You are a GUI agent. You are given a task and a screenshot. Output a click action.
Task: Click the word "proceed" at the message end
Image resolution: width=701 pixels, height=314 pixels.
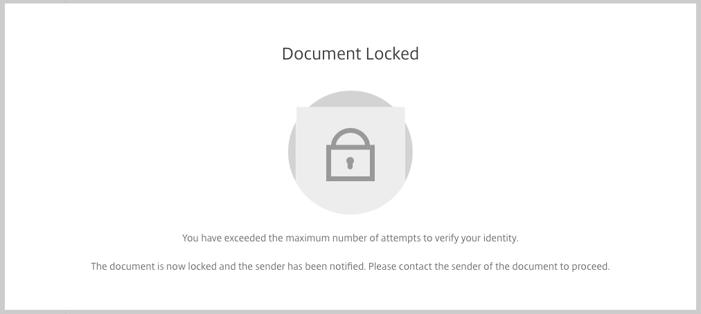point(590,266)
